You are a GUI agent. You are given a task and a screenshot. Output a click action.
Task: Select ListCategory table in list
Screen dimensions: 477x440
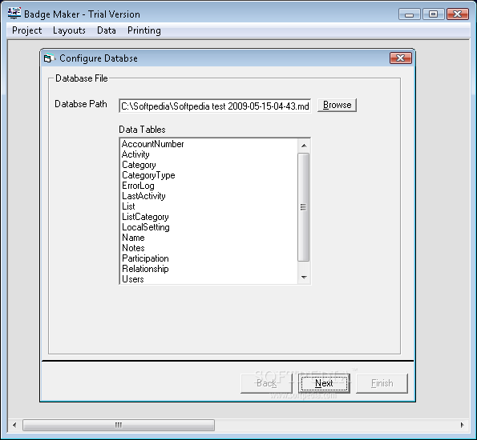(x=208, y=217)
